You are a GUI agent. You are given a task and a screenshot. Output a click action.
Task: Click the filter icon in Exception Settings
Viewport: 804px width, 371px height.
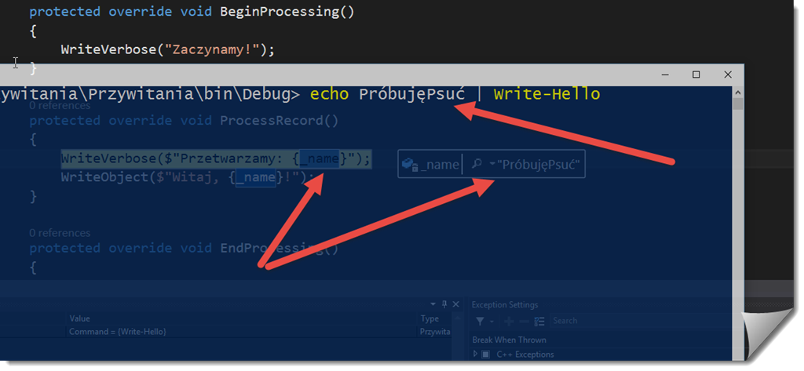480,321
